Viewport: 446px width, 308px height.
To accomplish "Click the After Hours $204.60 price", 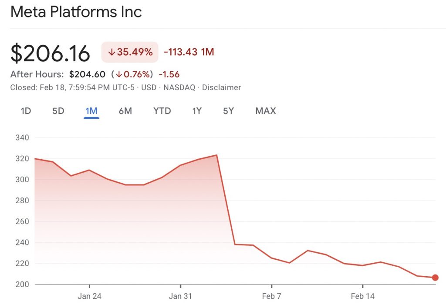I will 87,74.
